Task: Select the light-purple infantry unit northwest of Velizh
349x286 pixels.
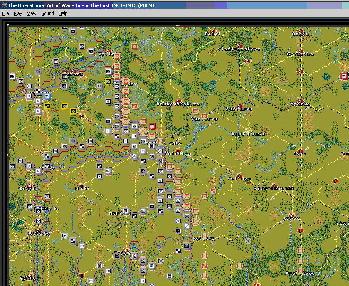Action: [82, 46]
